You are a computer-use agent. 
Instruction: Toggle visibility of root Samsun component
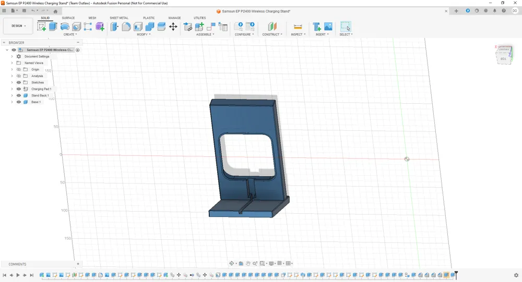[x=14, y=50]
